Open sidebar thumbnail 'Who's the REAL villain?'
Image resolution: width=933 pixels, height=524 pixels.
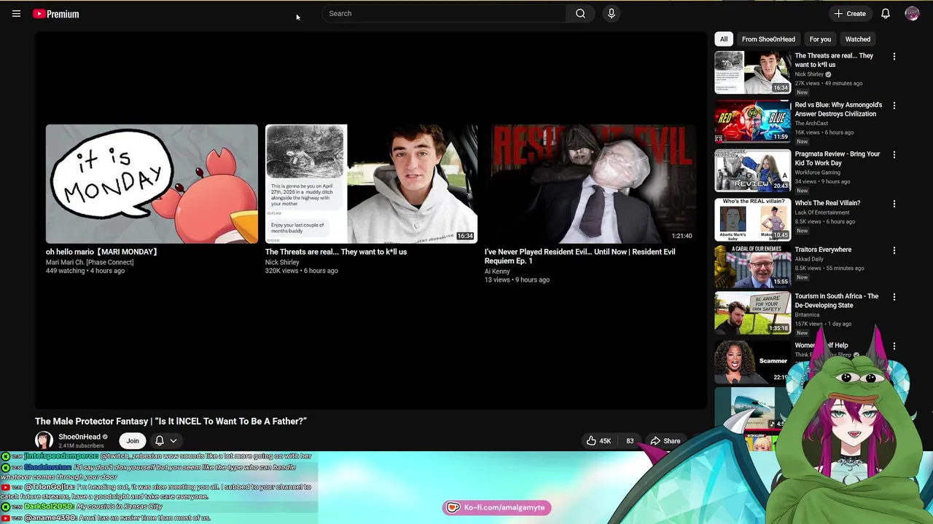coord(752,219)
